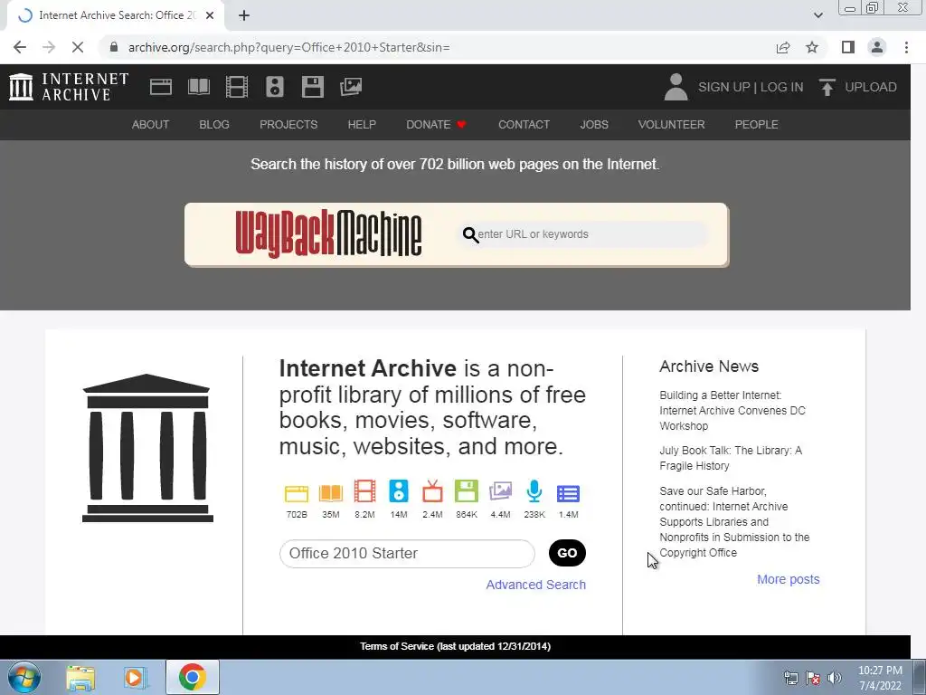The image size is (926, 695).
Task: Click the Action Center flag tray icon
Action: pyautogui.click(x=813, y=678)
